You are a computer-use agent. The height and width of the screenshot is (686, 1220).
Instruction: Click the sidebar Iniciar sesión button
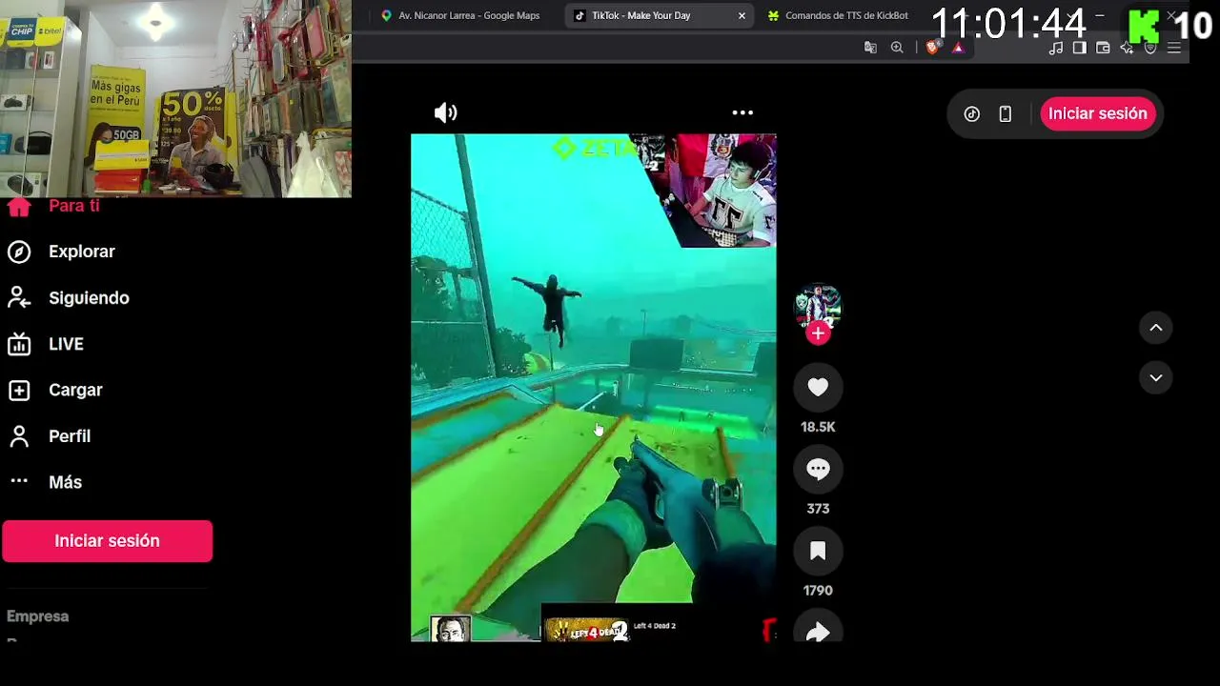coord(107,540)
